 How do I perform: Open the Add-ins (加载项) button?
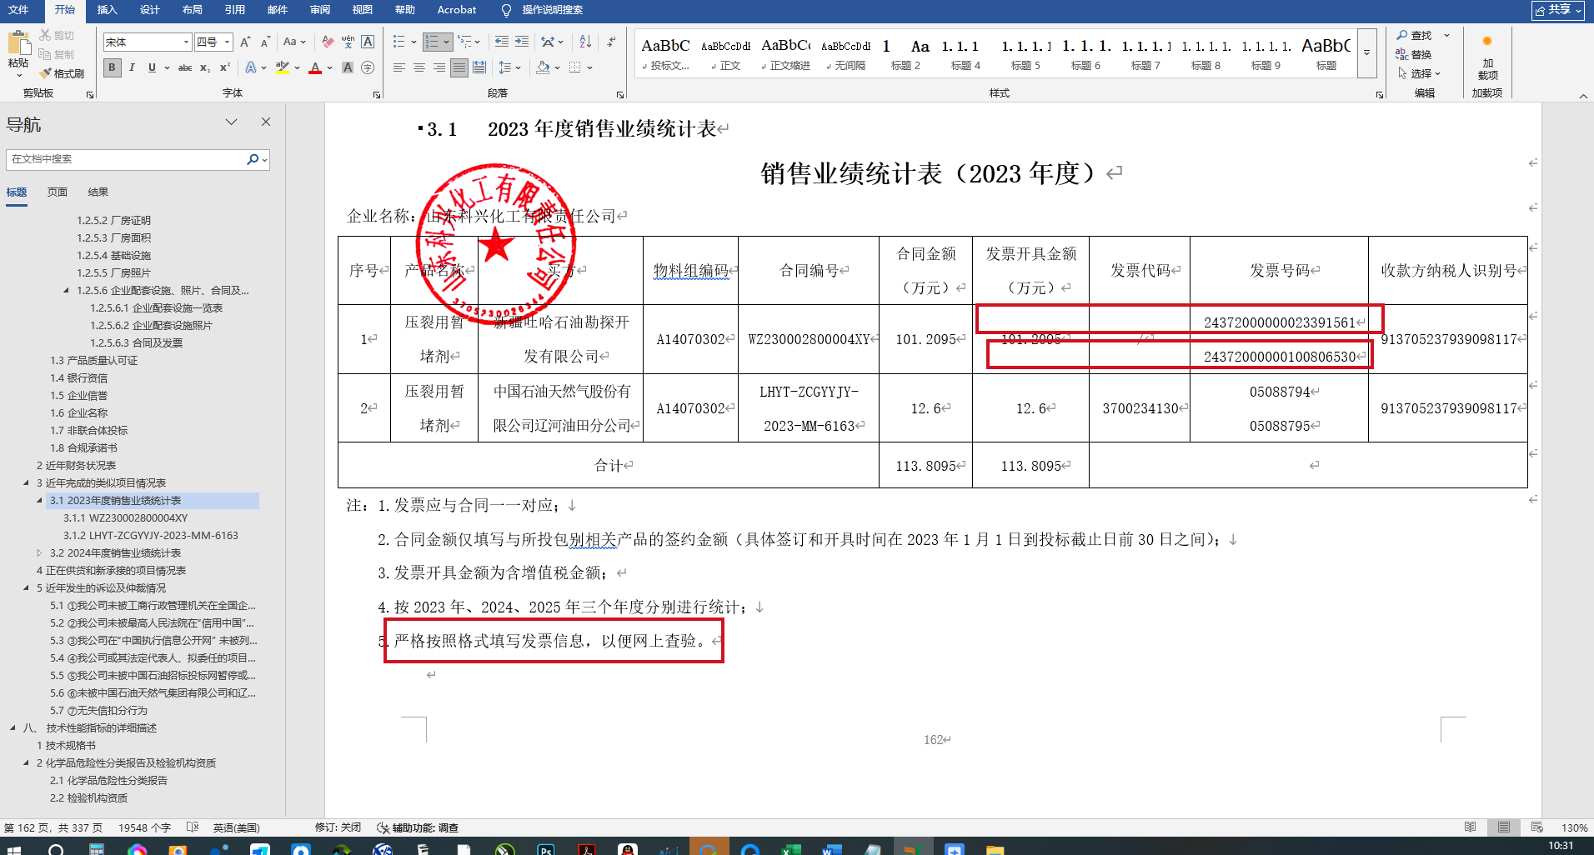(x=1487, y=57)
